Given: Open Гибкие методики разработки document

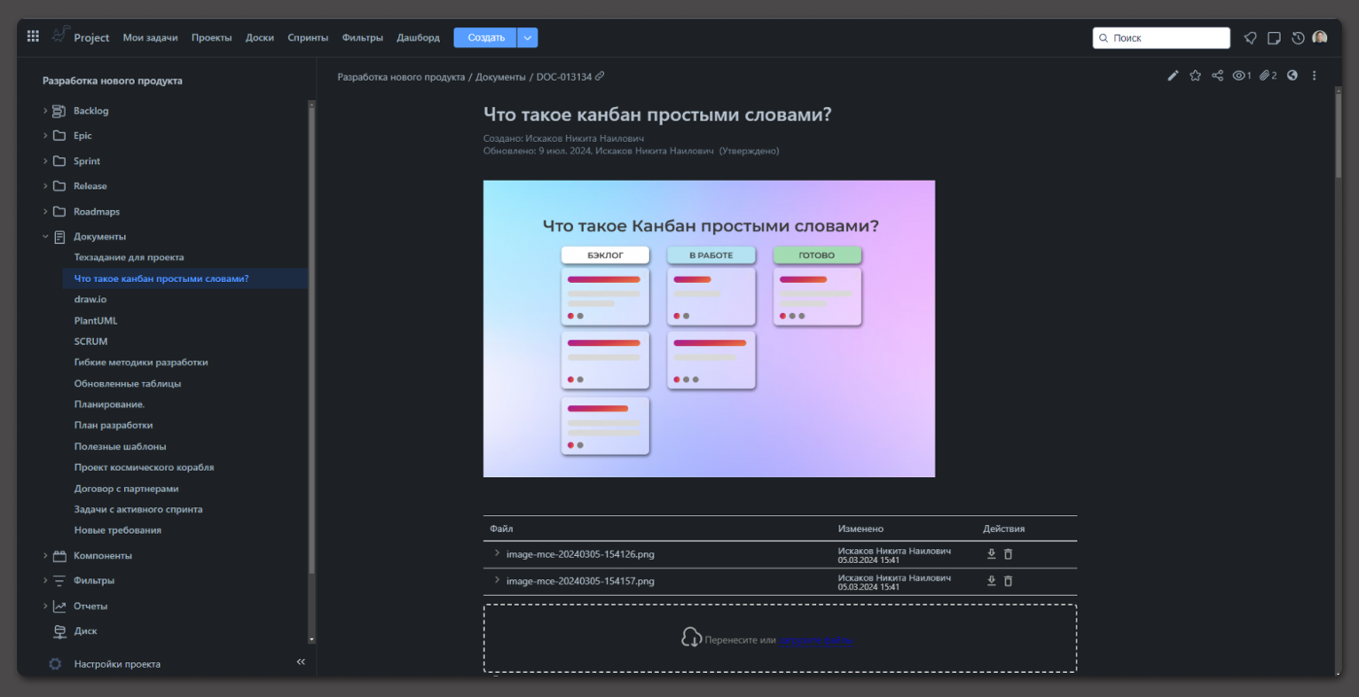Looking at the screenshot, I should [x=141, y=363].
